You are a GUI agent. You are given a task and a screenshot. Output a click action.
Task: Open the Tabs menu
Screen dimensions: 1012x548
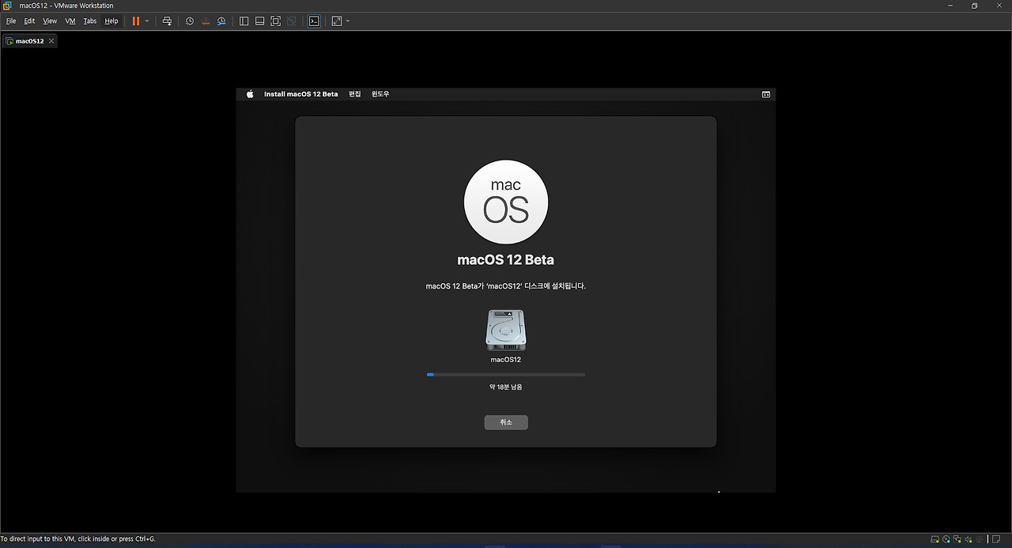(x=90, y=21)
